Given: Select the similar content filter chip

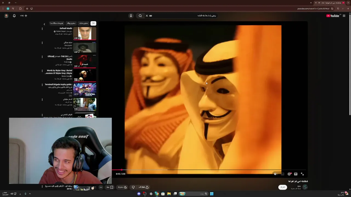Looking at the screenshot, I should coord(84,23).
